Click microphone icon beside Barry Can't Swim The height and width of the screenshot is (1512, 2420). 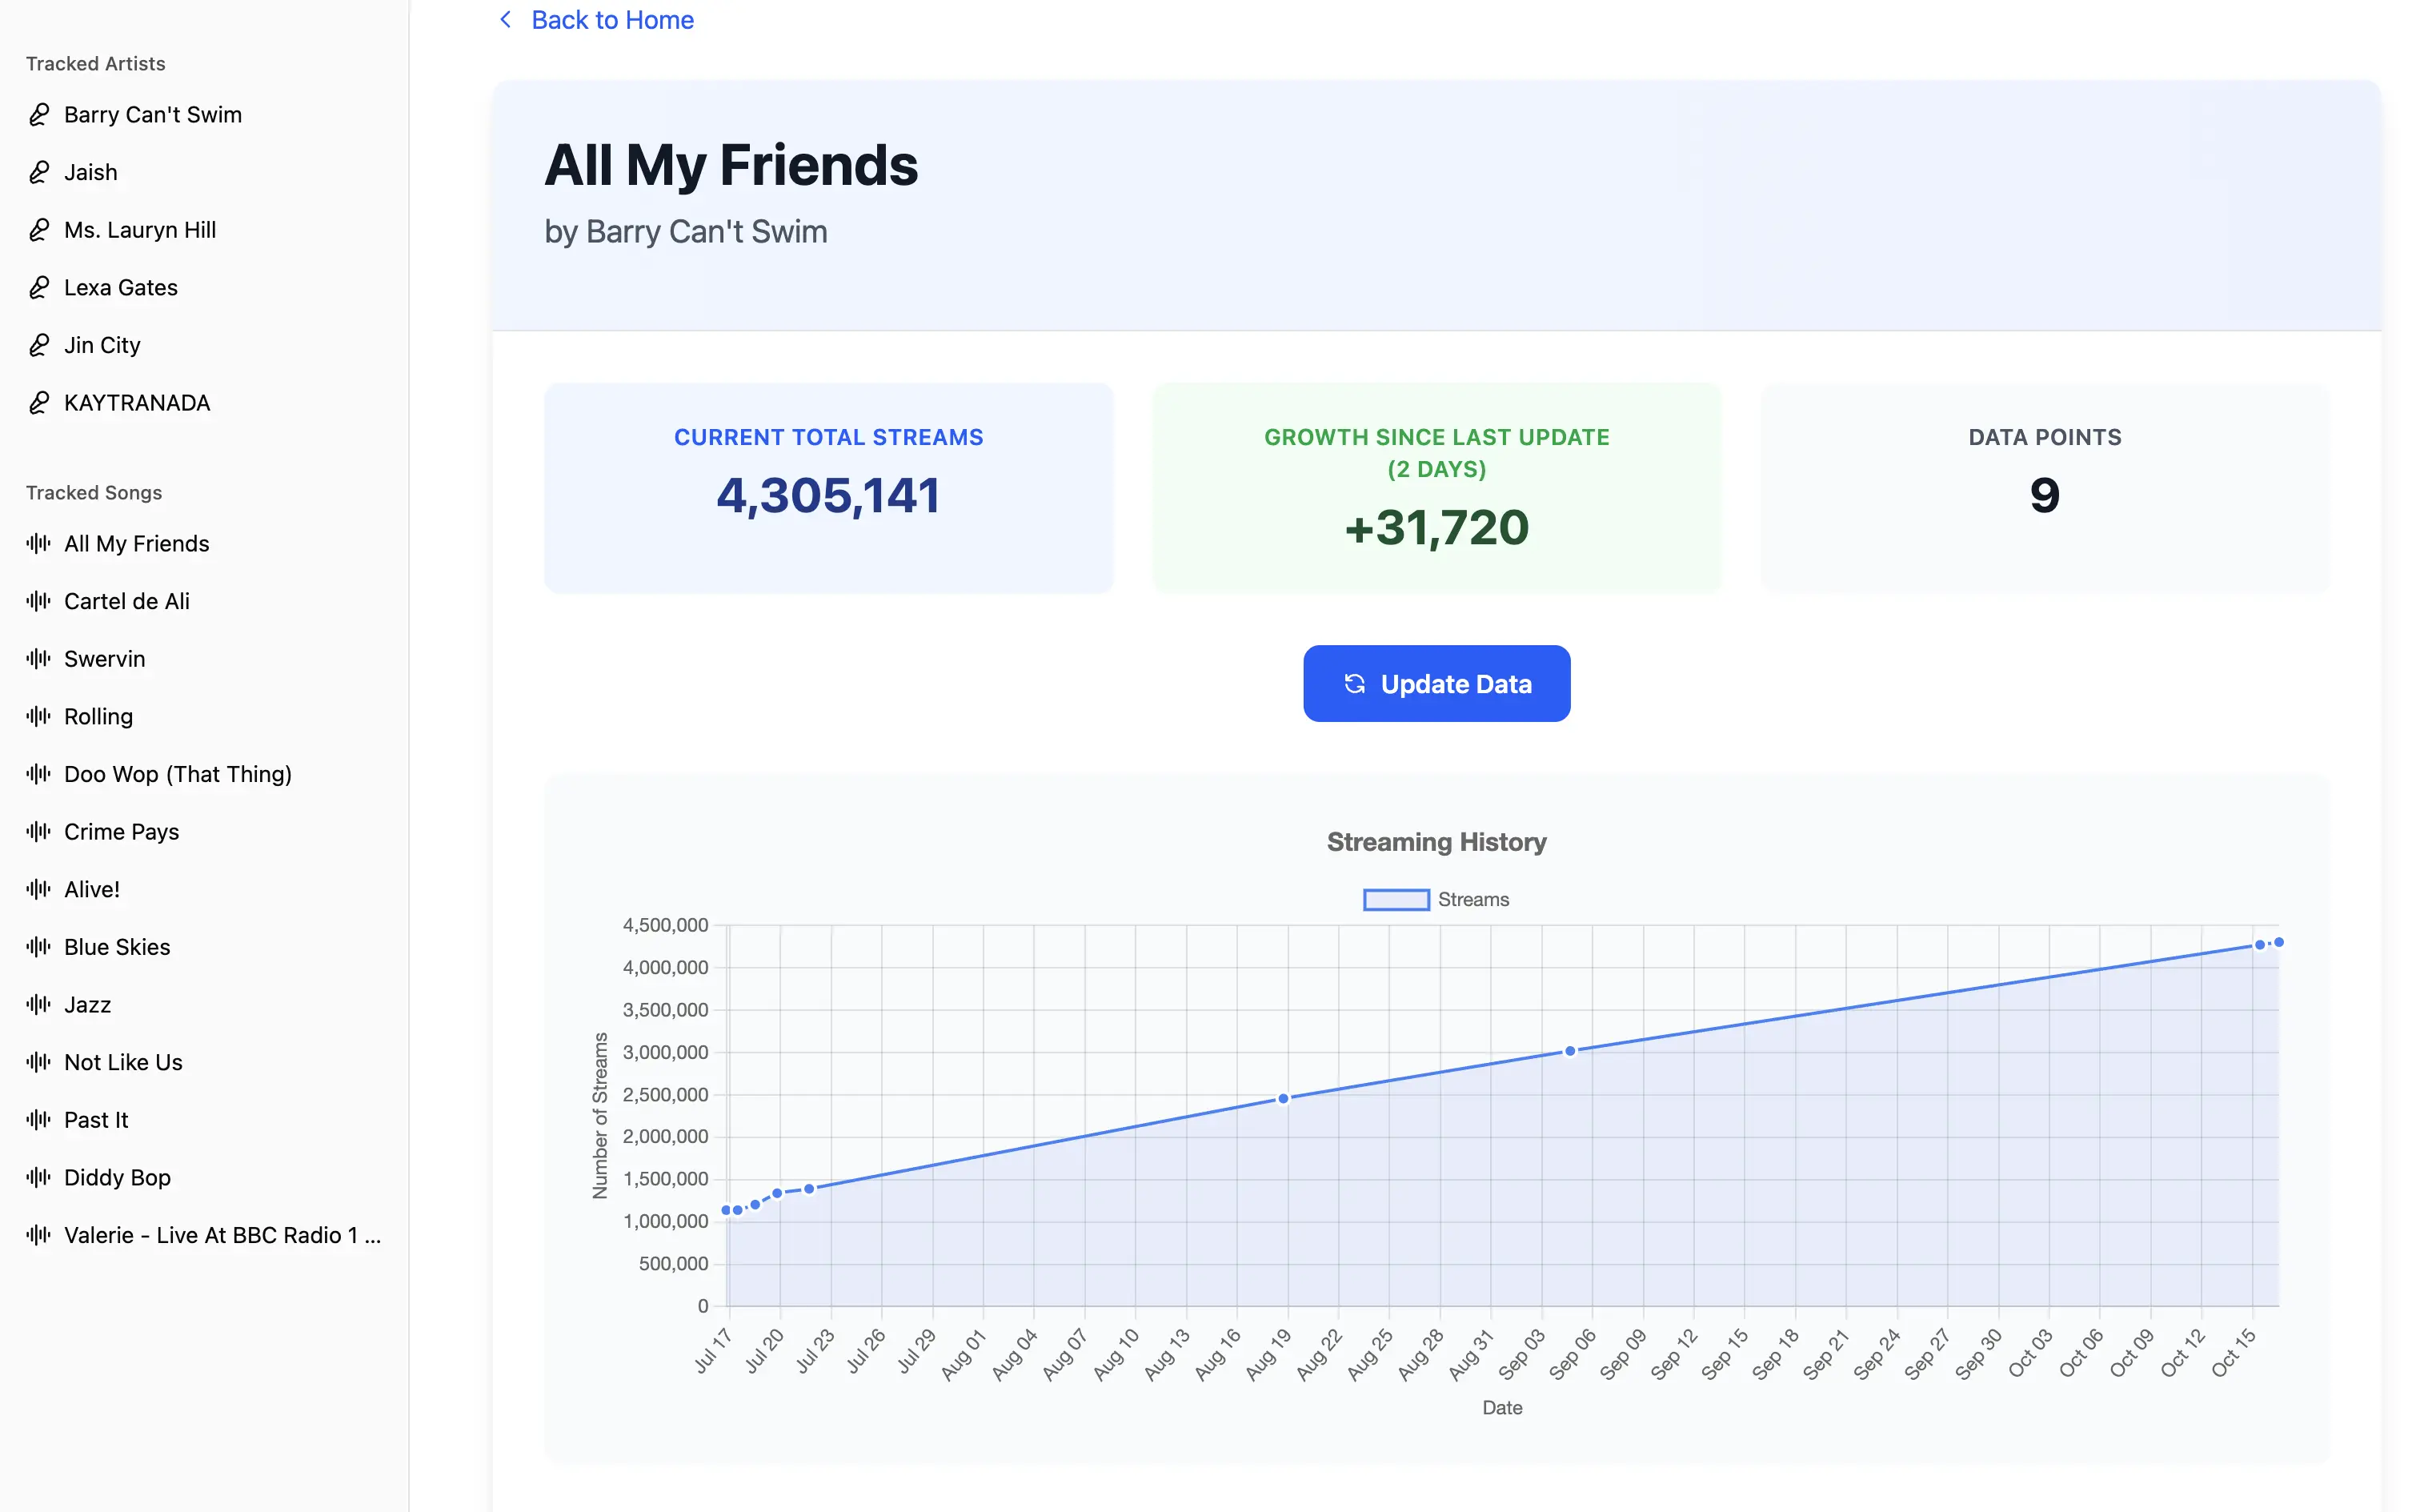coord(39,115)
